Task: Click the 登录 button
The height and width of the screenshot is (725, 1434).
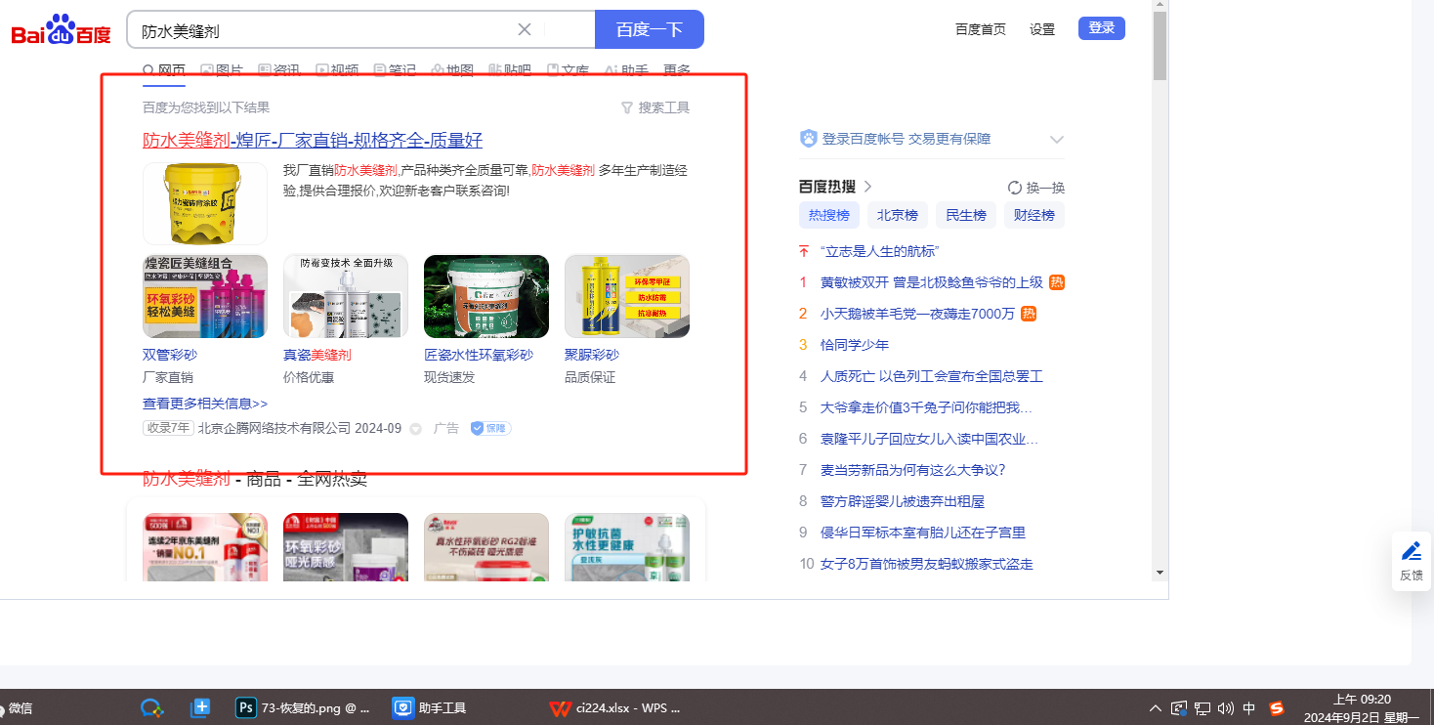Action: point(1102,28)
